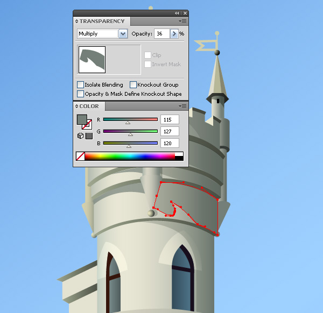323x313 pixels.
Task: Enable Opacity & Mask Define Knockout Shape
Action: tap(80, 94)
